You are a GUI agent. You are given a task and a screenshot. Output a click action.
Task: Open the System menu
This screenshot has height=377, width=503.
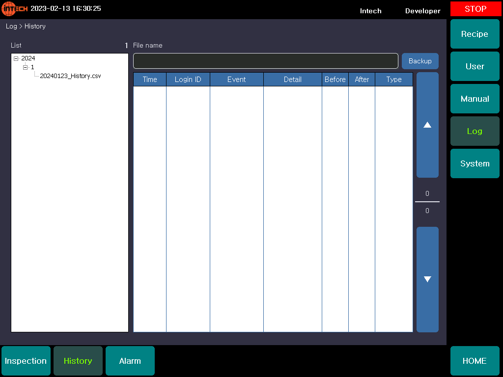475,163
